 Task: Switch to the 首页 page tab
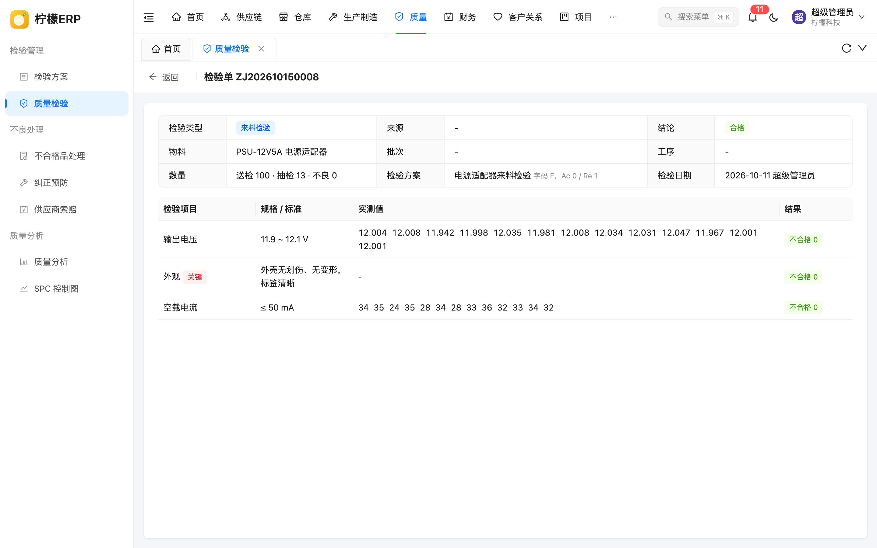(166, 49)
